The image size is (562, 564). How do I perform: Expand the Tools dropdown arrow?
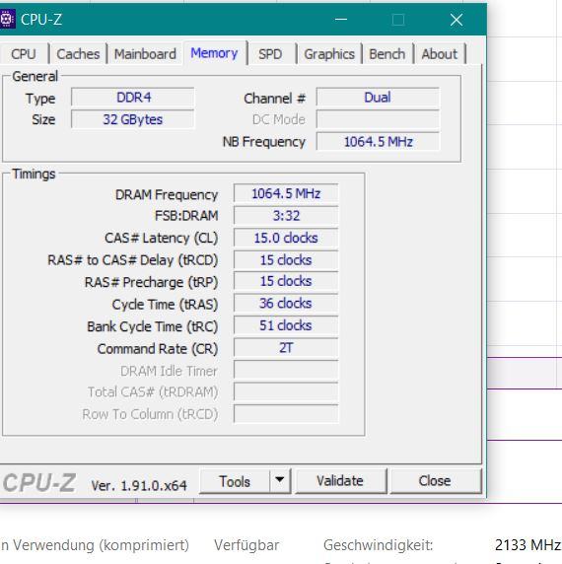click(280, 481)
